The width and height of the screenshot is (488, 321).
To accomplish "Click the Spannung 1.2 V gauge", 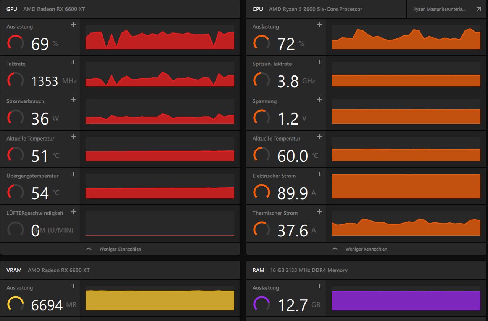I will (262, 117).
